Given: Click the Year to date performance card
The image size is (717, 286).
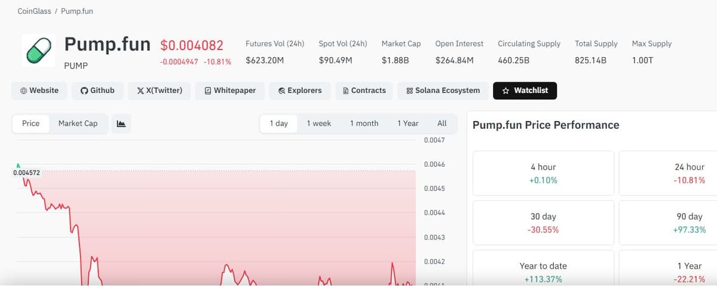Looking at the screenshot, I should pos(543,268).
